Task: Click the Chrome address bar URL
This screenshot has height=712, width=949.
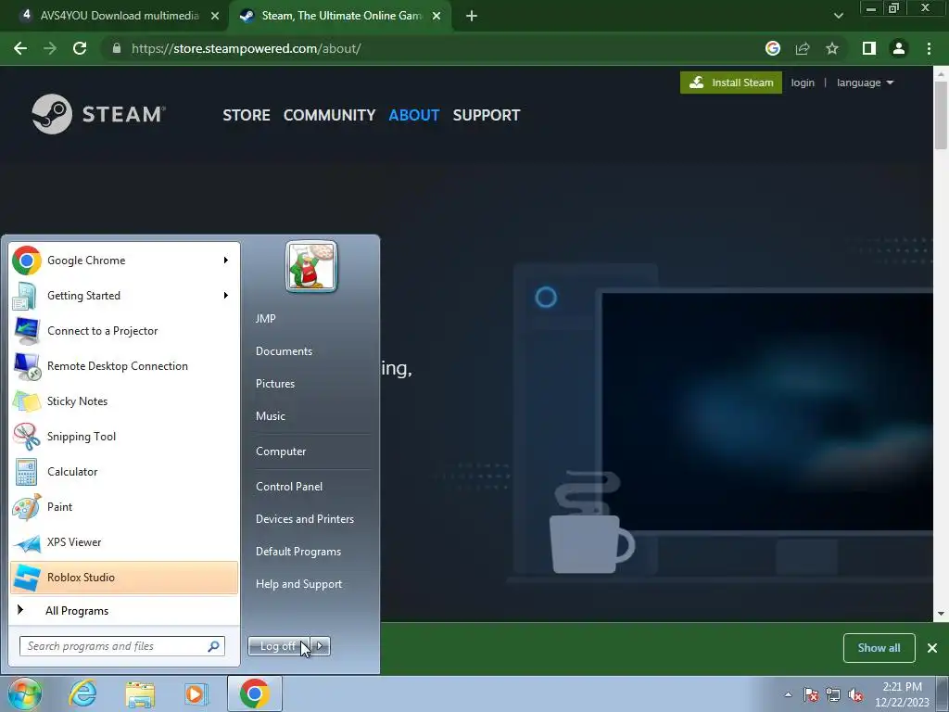Action: pos(247,48)
